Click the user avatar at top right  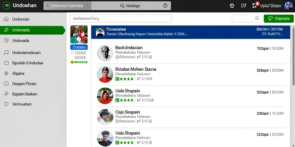point(288,6)
